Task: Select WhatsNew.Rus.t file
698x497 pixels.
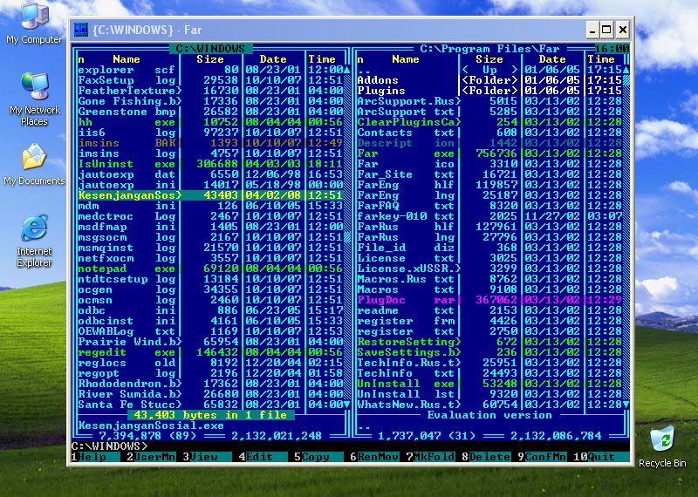Action: click(x=489, y=405)
